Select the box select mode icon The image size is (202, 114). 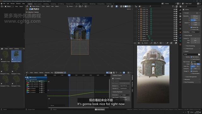click(x=30, y=9)
